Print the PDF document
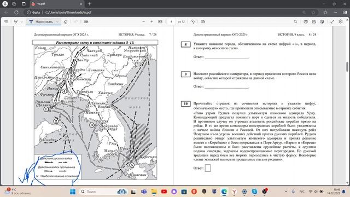 click(306, 22)
